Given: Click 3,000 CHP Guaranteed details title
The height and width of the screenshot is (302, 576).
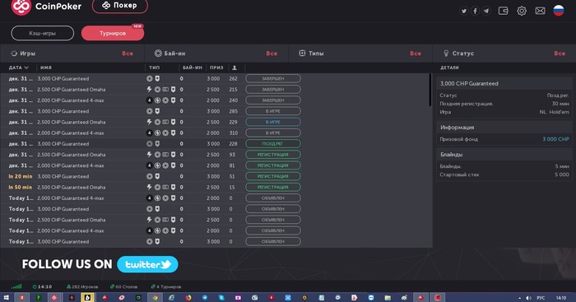Looking at the screenshot, I should [469, 83].
